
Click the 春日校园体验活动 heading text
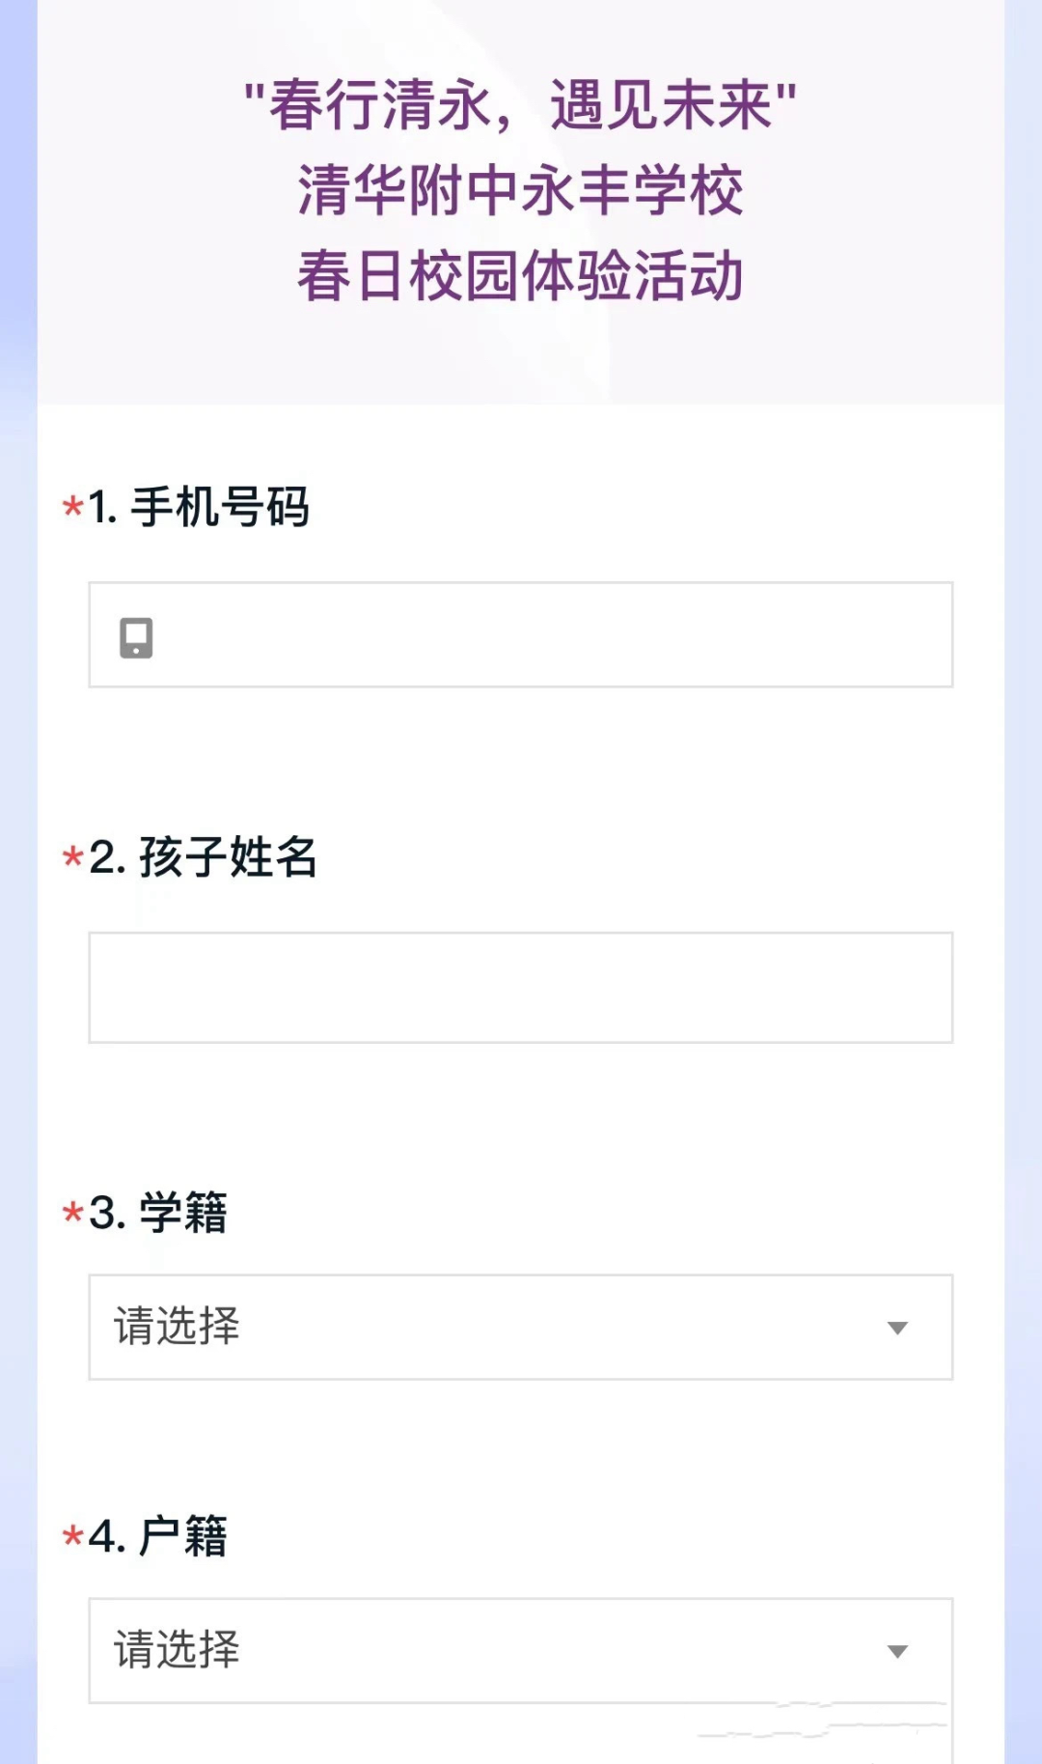(x=520, y=276)
